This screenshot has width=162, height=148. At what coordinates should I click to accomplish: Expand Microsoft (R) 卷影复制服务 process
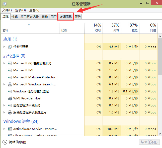4,63
